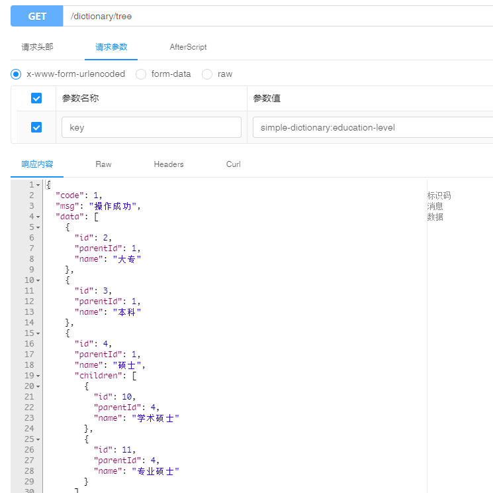Image resolution: width=493 pixels, height=493 pixels.
Task: Collapse the data array at line 4
Action: pos(38,217)
